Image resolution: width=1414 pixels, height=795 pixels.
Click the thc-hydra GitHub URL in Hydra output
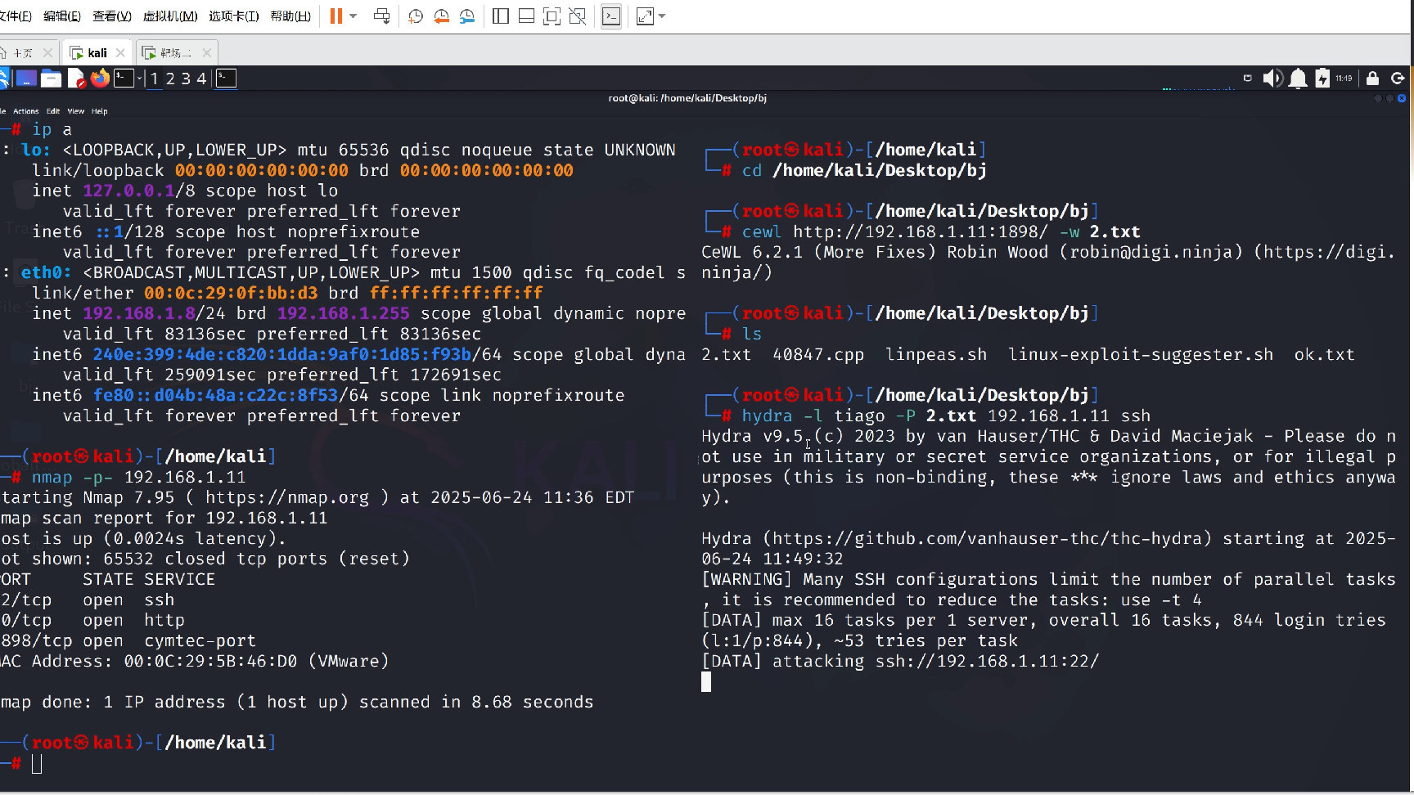(x=987, y=538)
